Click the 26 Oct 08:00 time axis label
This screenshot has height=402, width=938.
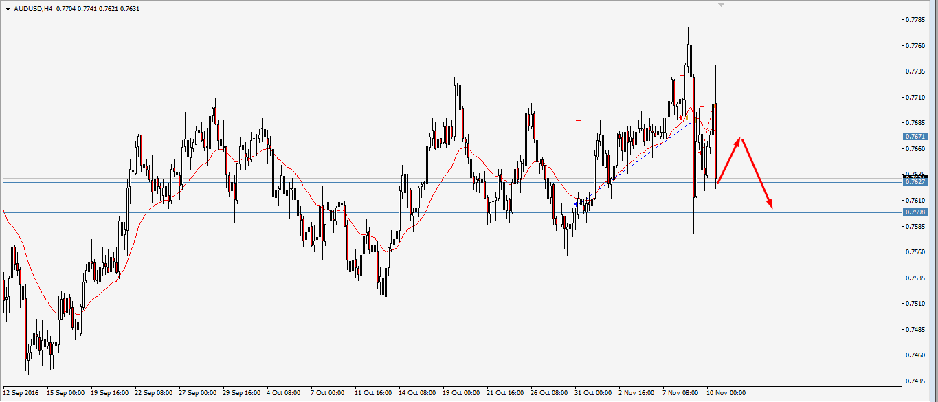click(x=550, y=394)
